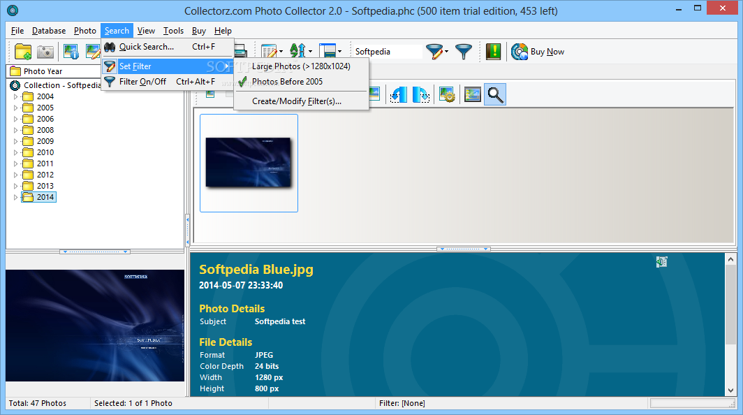
Task: Open the Tools menu
Action: coord(173,31)
